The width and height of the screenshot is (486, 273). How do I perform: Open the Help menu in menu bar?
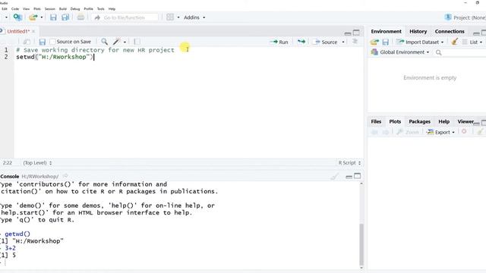point(112,8)
